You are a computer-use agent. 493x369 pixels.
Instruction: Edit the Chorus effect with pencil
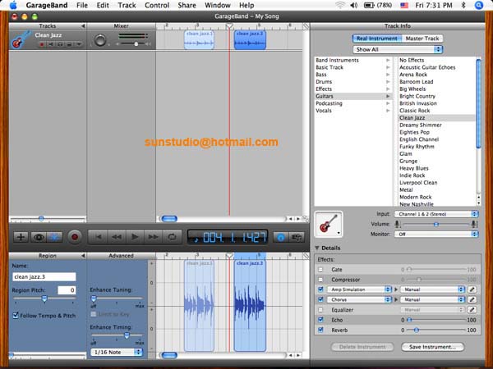pos(472,299)
